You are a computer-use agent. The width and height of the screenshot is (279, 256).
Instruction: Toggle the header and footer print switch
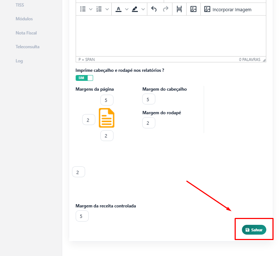[84, 78]
